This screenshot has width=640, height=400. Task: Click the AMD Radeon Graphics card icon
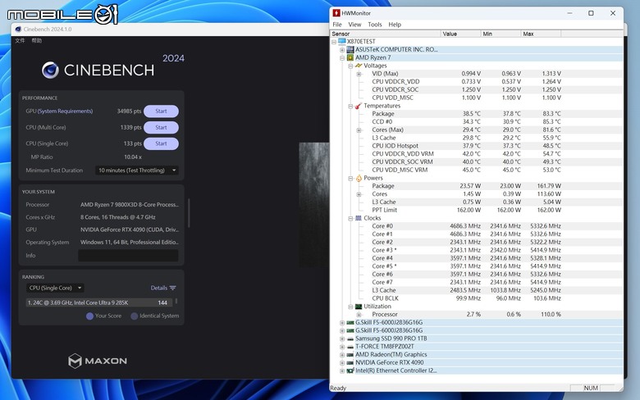pyautogui.click(x=350, y=355)
